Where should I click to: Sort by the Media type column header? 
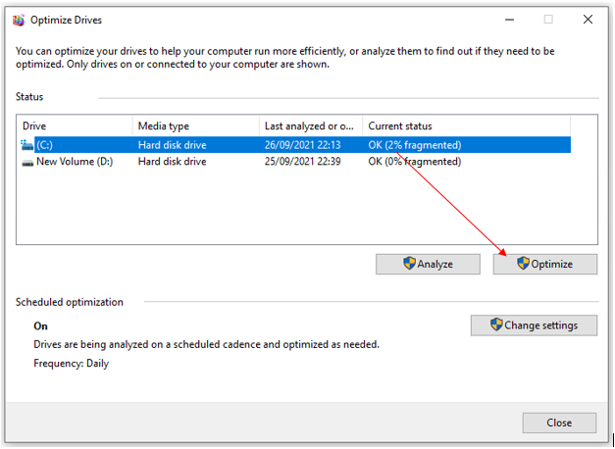click(196, 125)
